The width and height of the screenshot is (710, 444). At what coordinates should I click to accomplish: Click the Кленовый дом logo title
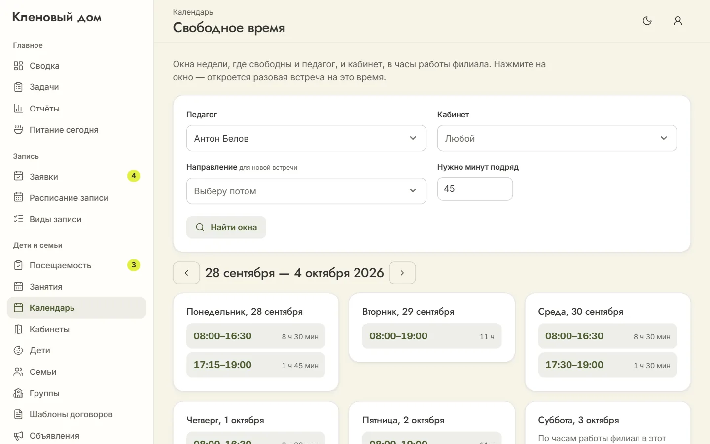coord(57,17)
